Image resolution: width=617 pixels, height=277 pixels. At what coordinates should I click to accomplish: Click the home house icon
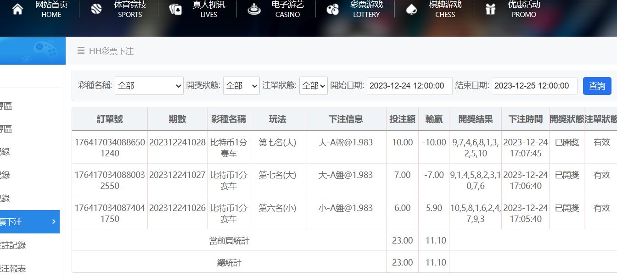click(x=17, y=9)
